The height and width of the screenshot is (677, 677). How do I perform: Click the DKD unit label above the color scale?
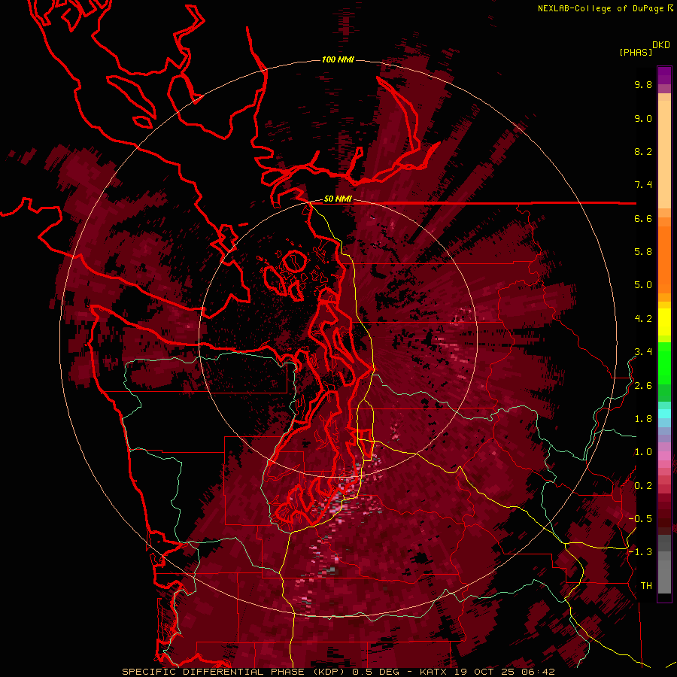coord(661,45)
